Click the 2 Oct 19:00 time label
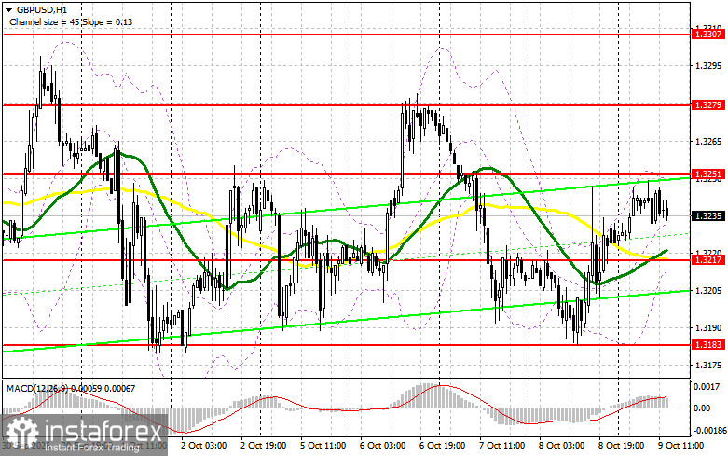 point(263,446)
